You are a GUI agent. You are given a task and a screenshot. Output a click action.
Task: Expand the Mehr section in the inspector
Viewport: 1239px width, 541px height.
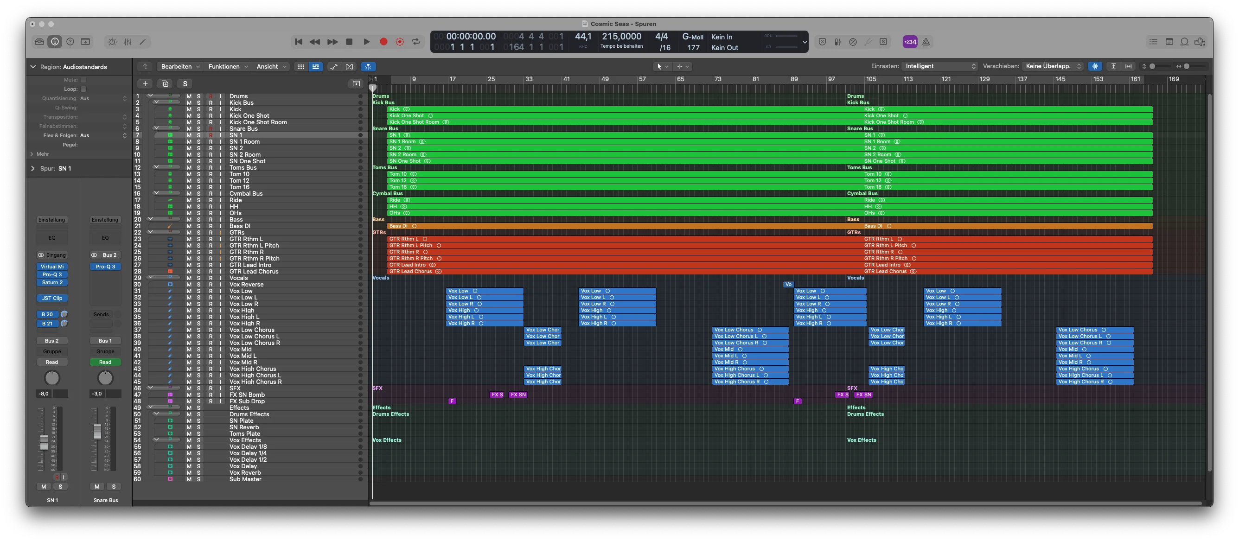[x=39, y=154]
